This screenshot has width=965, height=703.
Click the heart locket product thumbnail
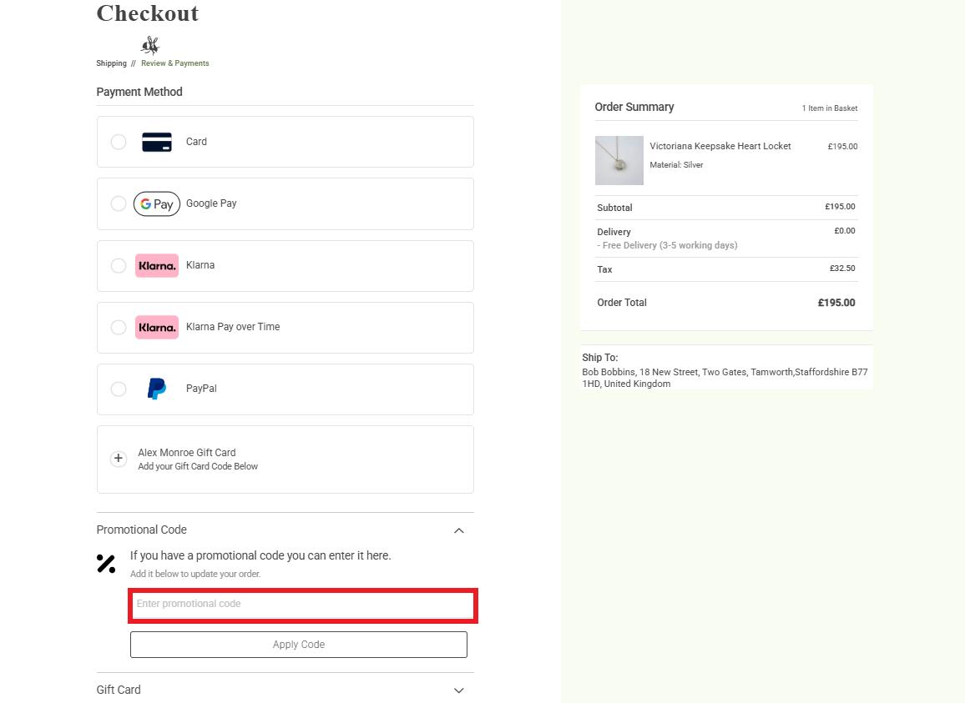pyautogui.click(x=619, y=160)
